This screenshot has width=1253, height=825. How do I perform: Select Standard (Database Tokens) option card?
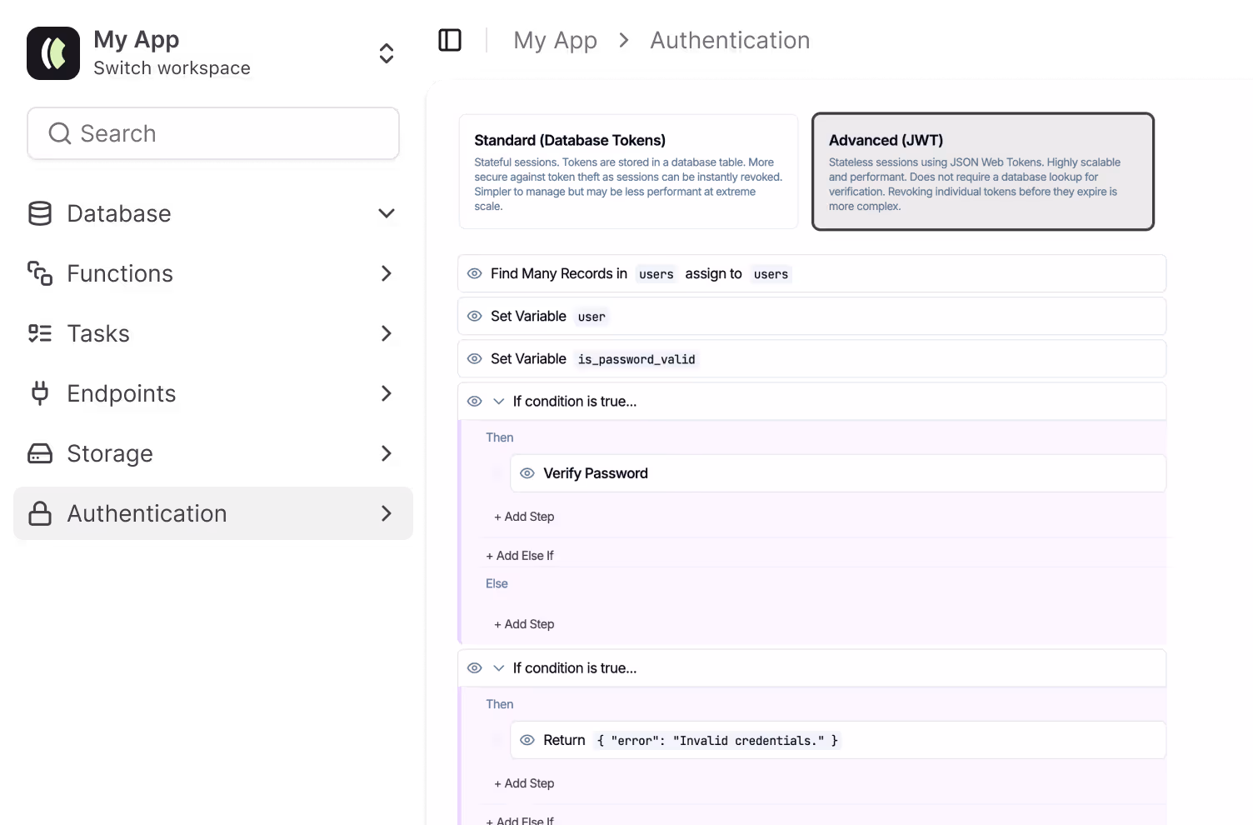click(x=628, y=172)
